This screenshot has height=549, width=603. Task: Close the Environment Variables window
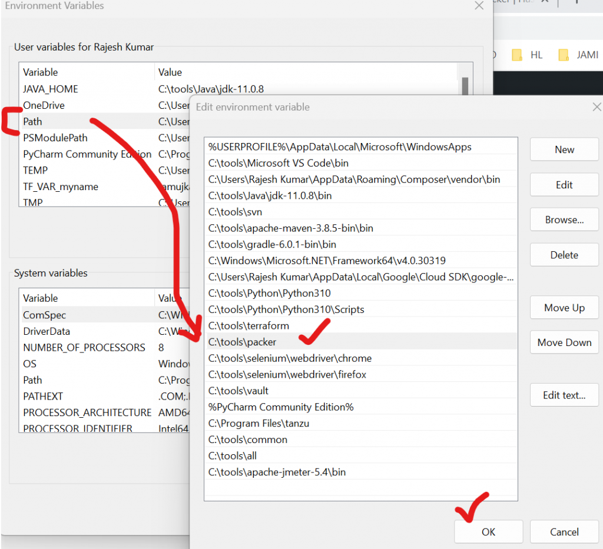pos(478,6)
